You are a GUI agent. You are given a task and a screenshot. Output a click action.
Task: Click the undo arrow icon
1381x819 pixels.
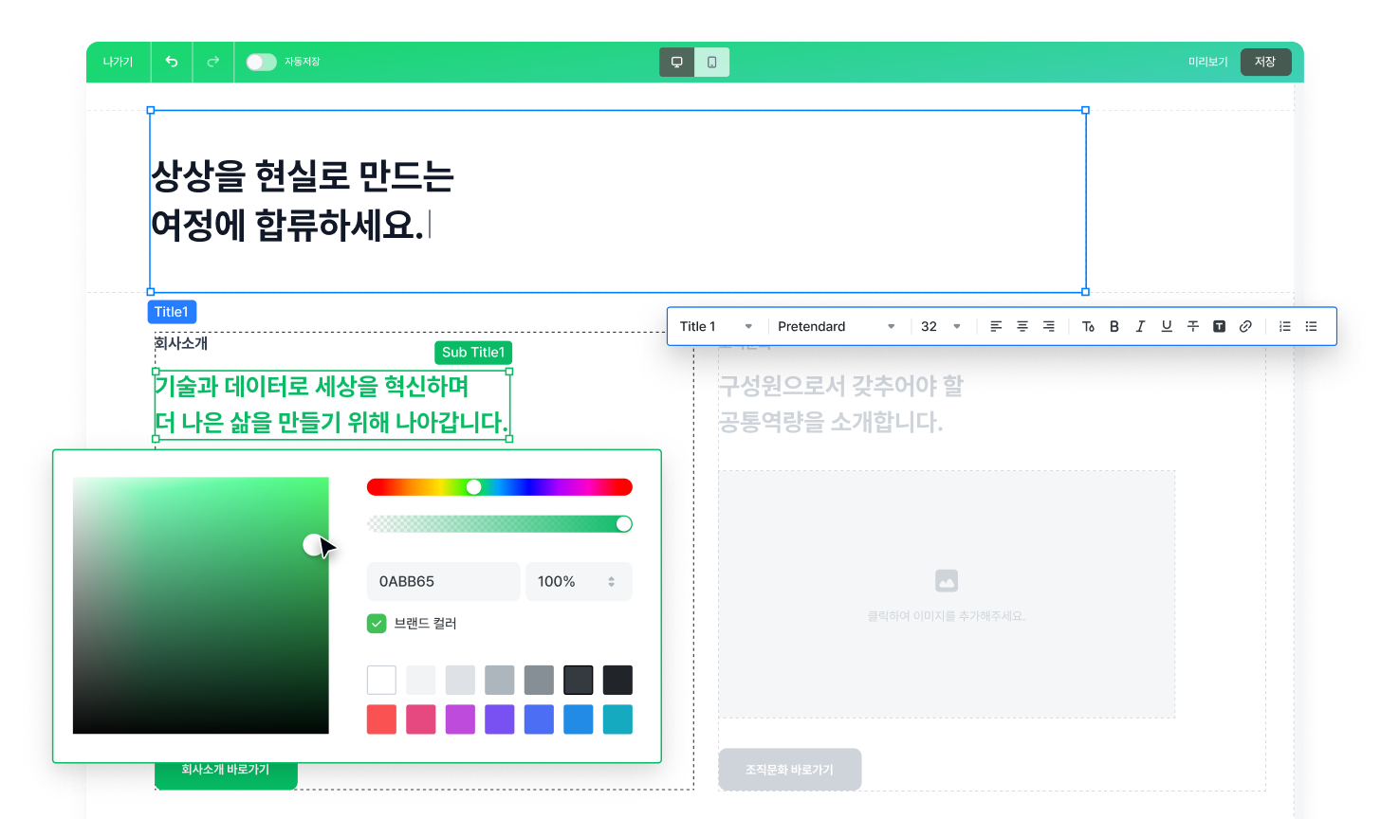tap(172, 62)
